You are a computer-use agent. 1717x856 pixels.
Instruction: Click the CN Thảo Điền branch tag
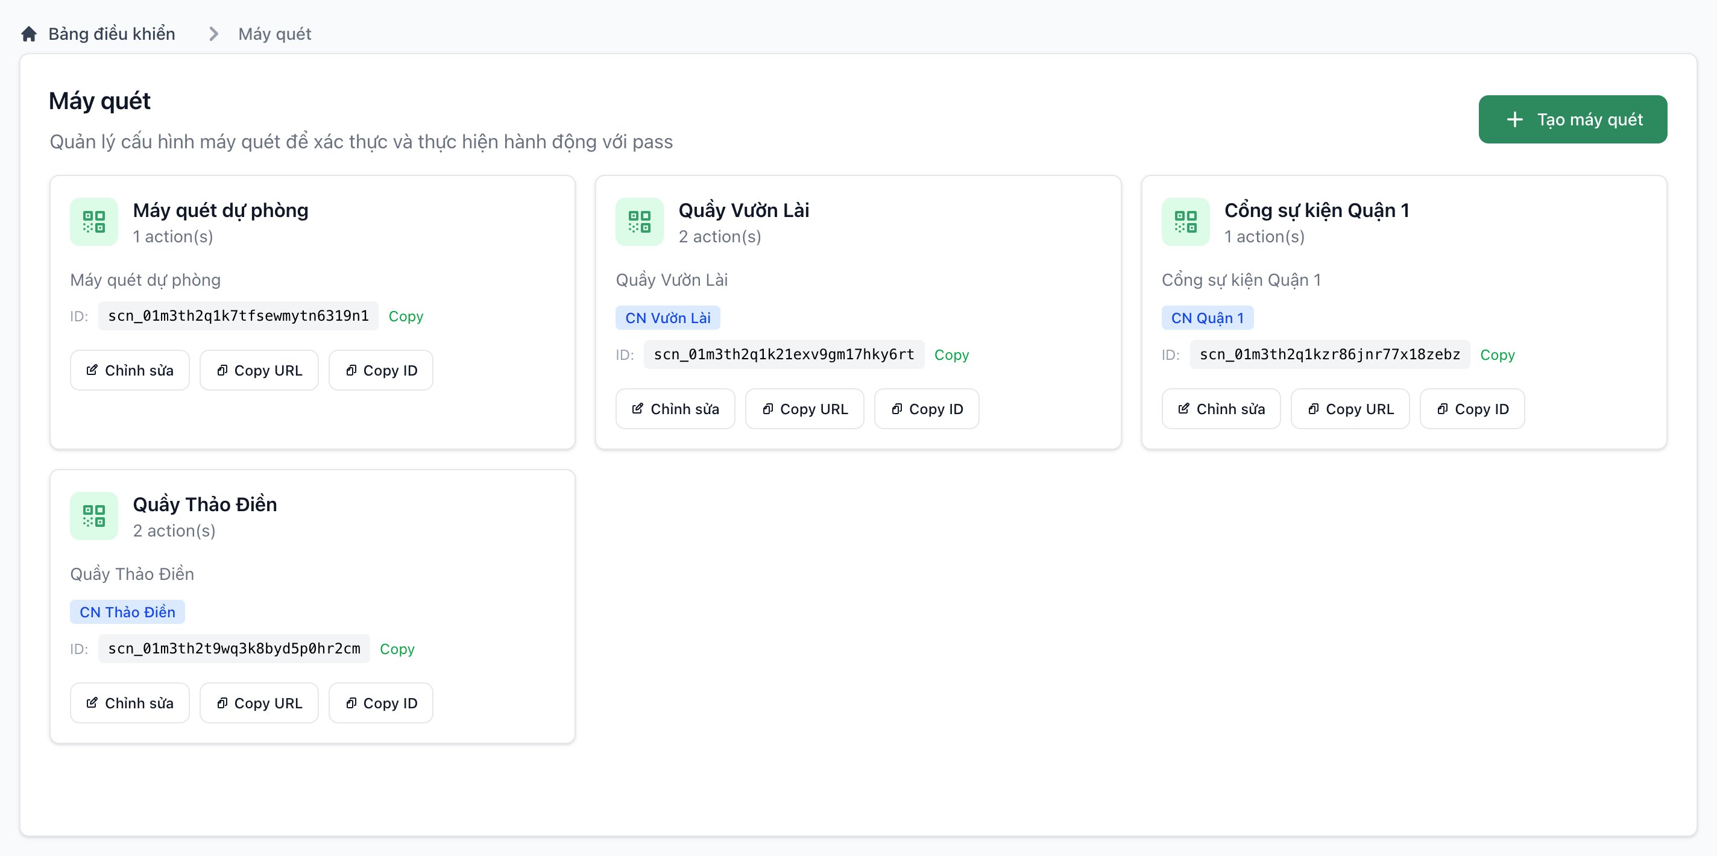click(127, 612)
